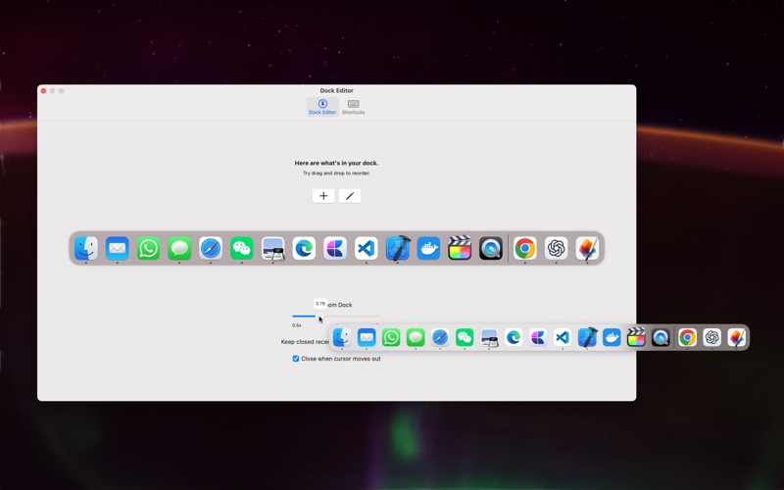This screenshot has width=784, height=490.
Task: Open Pixelmator Pro from the floating dock
Action: tap(737, 337)
